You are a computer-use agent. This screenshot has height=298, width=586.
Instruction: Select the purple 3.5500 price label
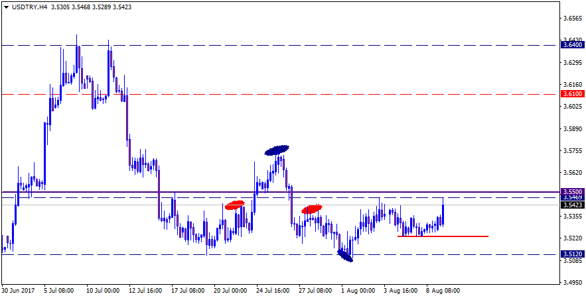(x=572, y=191)
